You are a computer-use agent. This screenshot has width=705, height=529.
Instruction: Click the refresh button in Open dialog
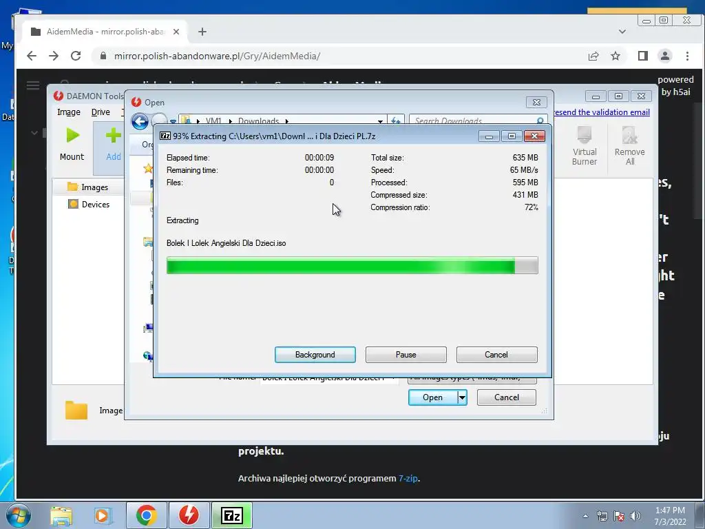tap(396, 121)
